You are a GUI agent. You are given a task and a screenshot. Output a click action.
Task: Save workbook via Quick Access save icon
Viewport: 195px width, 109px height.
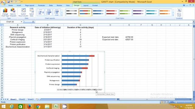[x=9, y=2]
